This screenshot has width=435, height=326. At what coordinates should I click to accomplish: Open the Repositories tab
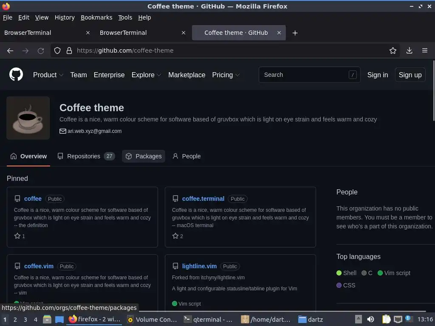[x=86, y=156]
